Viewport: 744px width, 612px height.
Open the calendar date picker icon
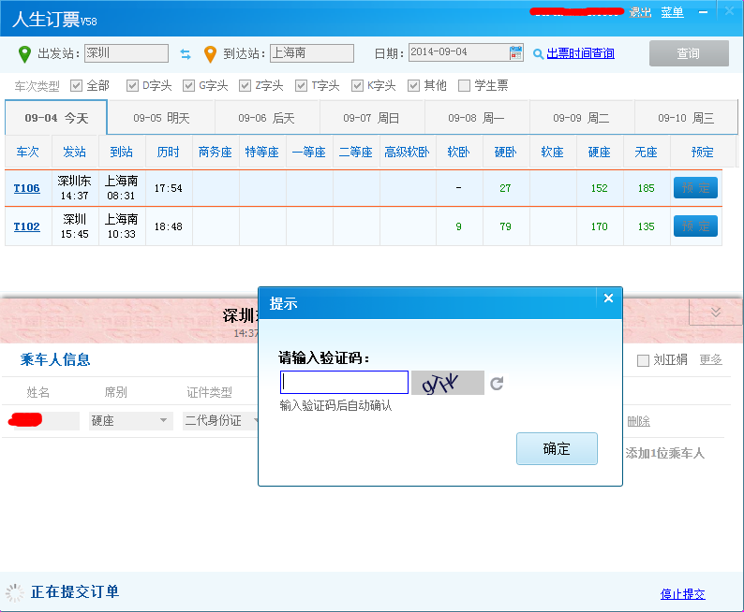point(515,53)
